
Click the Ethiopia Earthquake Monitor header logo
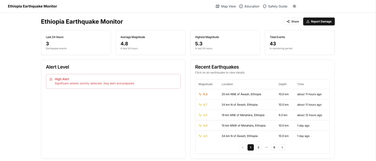(33, 6)
